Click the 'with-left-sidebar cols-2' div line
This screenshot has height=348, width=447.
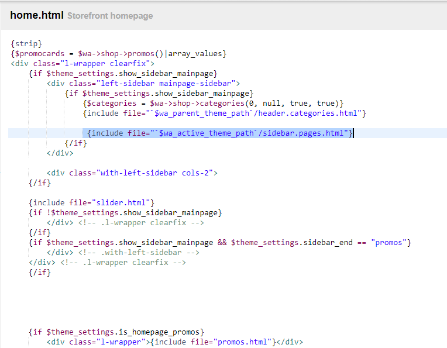[132, 173]
